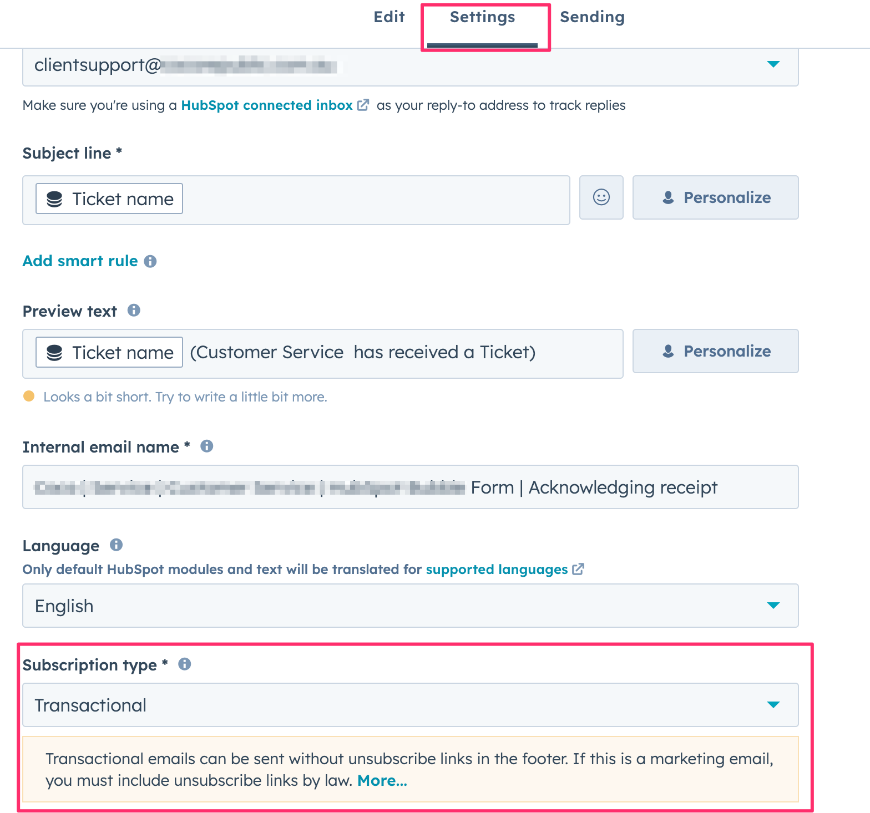870x813 pixels.
Task: Switch to the Sending tab
Action: (x=592, y=17)
